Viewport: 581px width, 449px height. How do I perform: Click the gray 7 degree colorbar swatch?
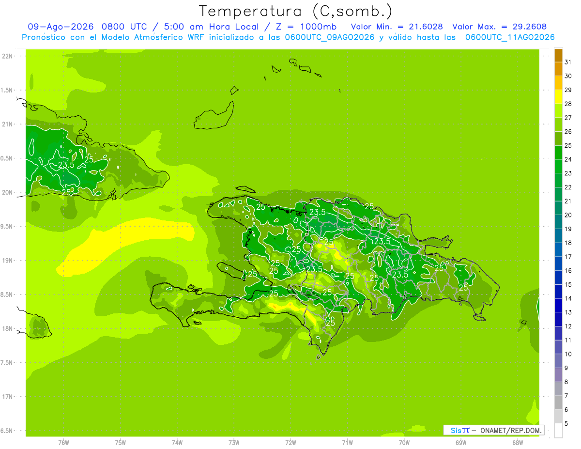pos(558,389)
